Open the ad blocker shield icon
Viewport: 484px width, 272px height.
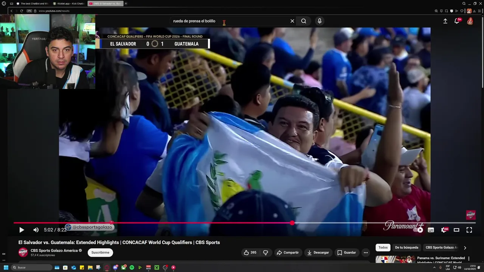coord(451,11)
